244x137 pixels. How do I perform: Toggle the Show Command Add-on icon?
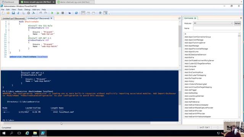(106, 13)
